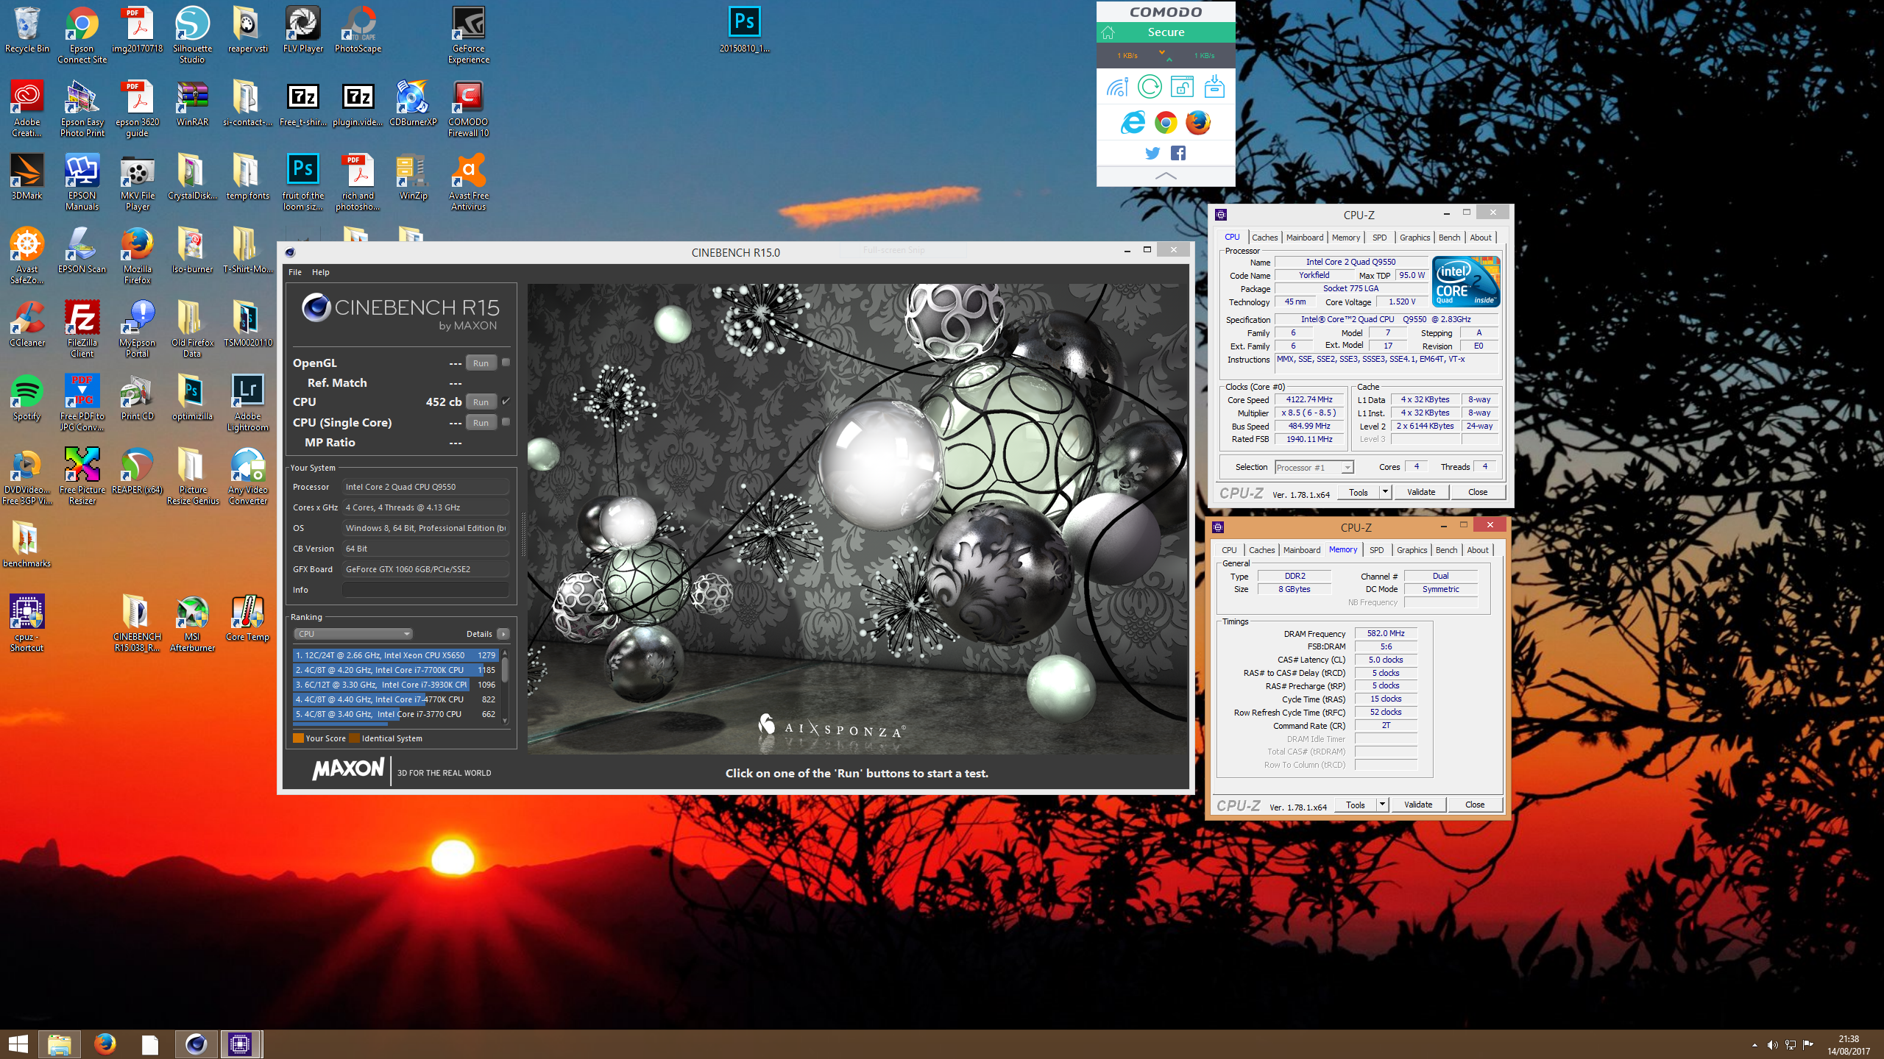Click the Your Score orange swatch
1884x1059 pixels.
tap(298, 738)
